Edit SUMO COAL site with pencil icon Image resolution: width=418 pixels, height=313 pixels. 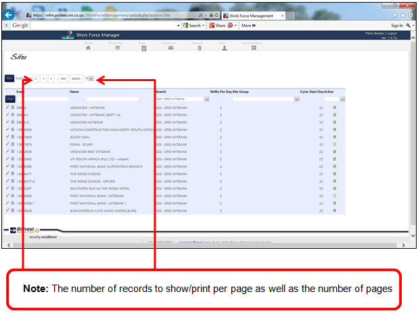coord(7,137)
